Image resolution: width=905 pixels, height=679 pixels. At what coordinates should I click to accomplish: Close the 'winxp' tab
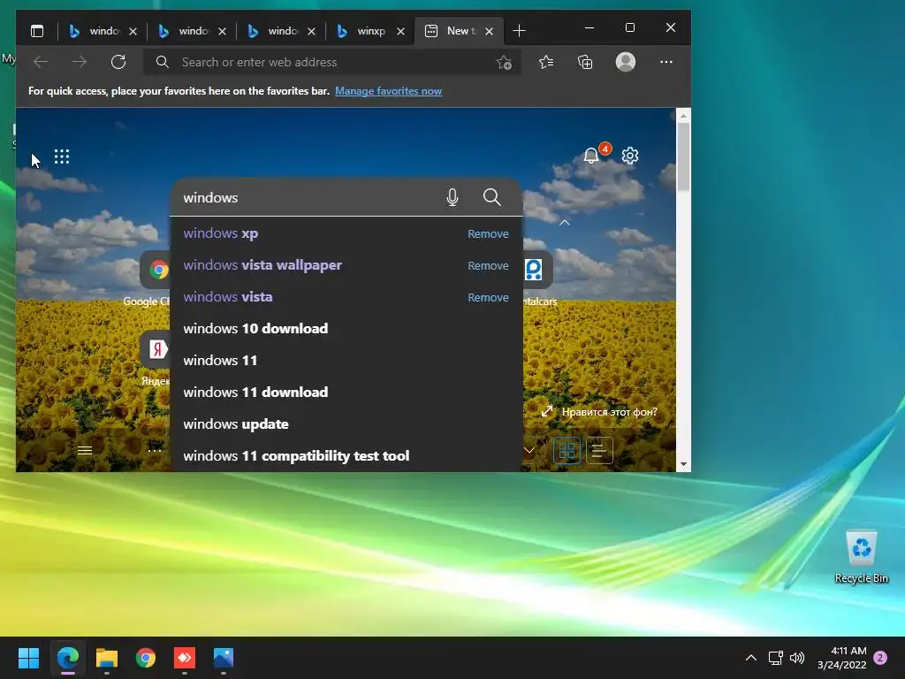400,31
